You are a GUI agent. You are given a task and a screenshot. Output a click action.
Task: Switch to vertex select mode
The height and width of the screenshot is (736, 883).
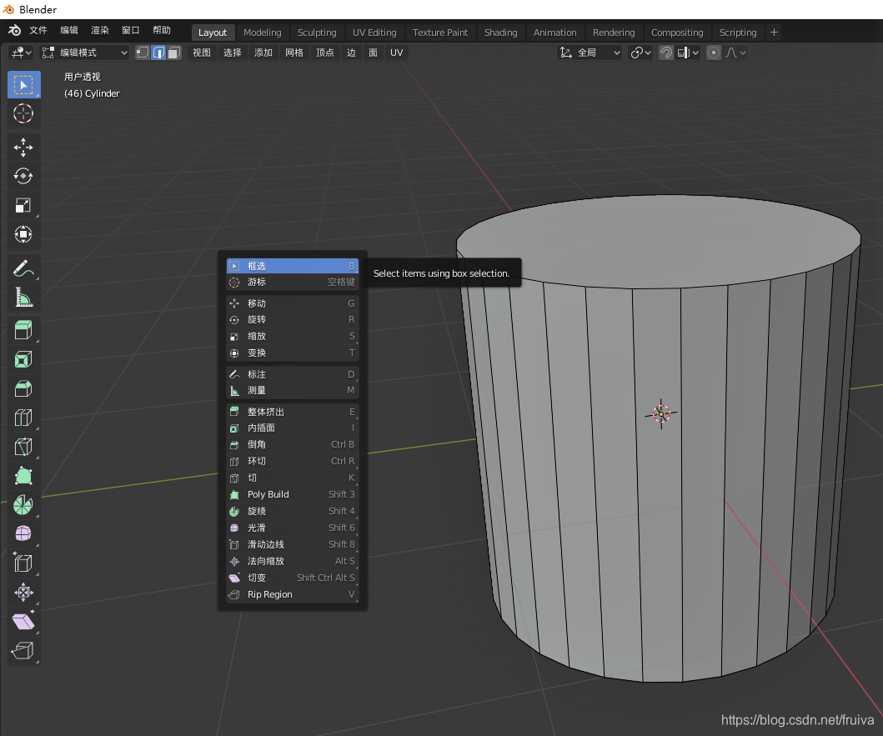tap(143, 53)
